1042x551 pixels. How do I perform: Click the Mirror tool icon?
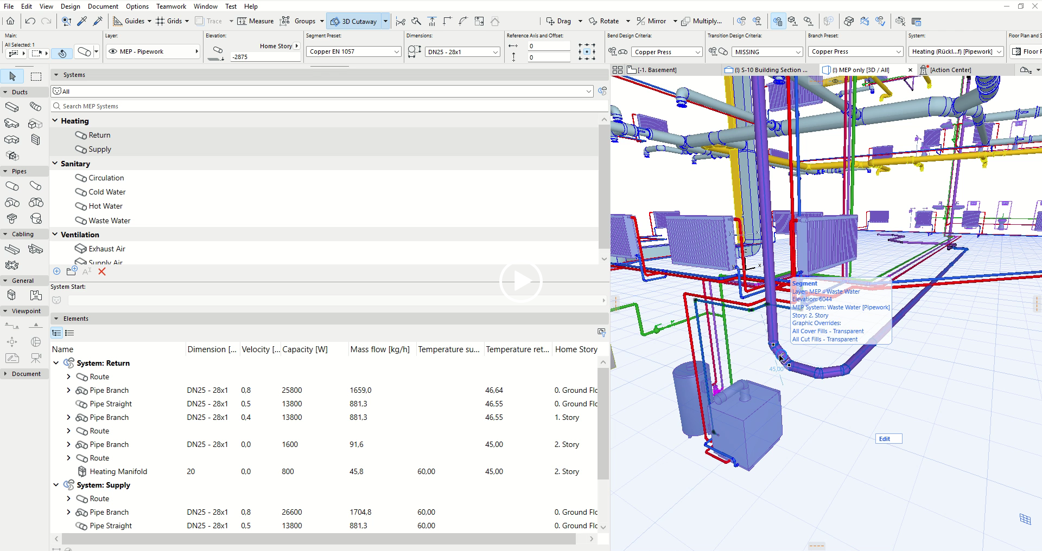tap(641, 21)
